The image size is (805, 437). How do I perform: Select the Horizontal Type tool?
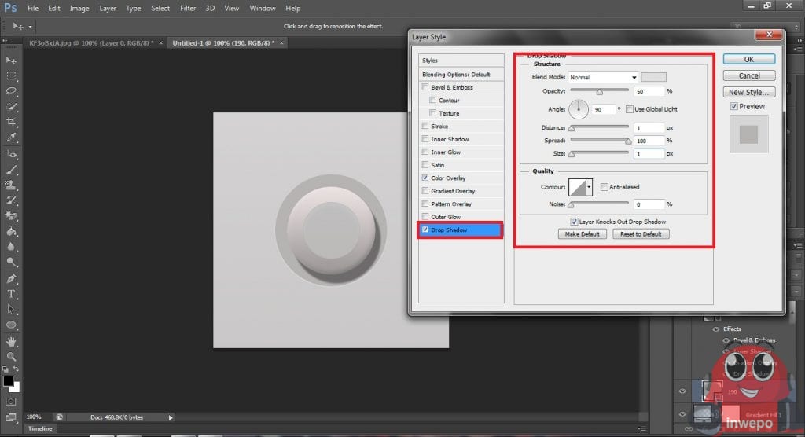tap(11, 293)
